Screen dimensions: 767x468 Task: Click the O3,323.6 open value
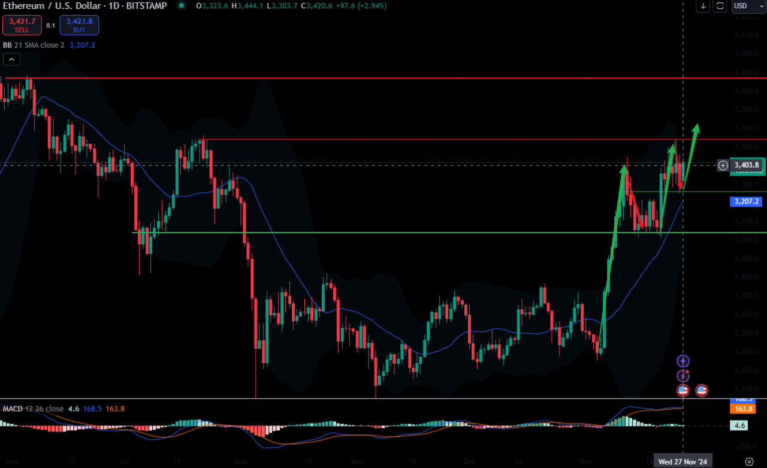[211, 5]
